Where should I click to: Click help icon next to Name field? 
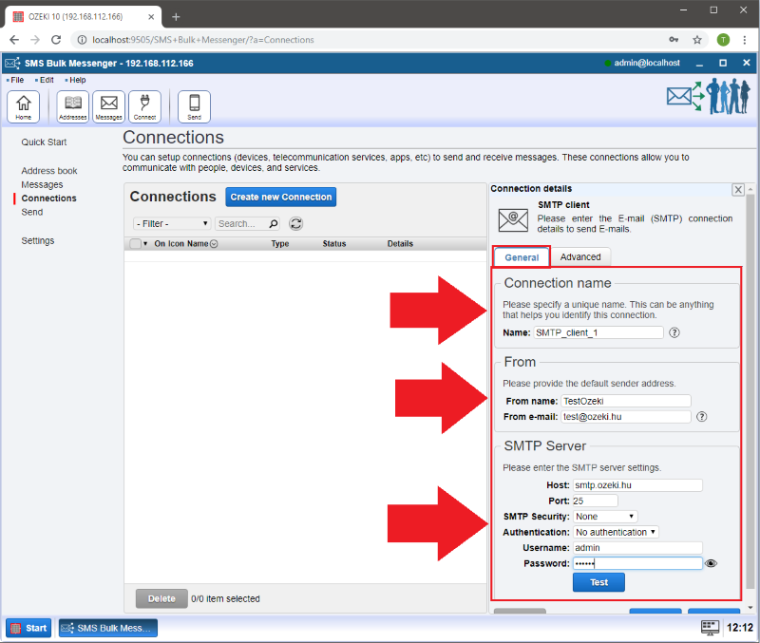click(x=674, y=332)
